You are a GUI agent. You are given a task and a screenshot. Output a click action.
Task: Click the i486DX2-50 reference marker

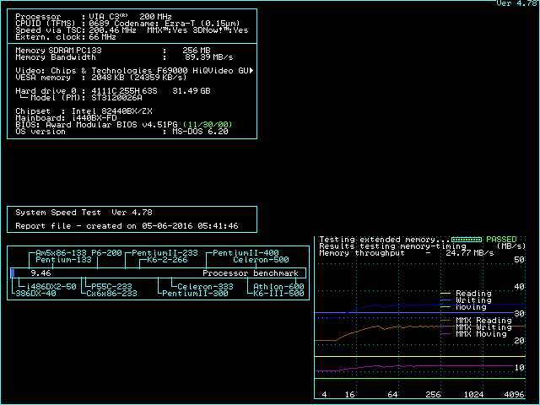click(x=51, y=287)
